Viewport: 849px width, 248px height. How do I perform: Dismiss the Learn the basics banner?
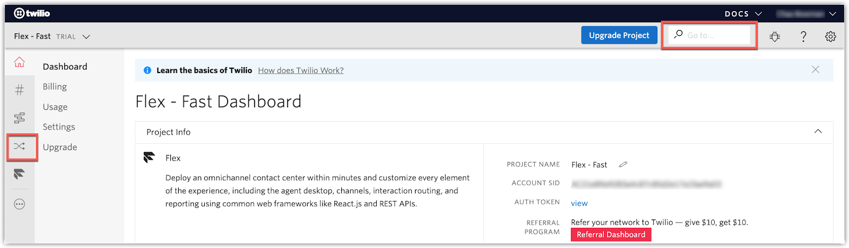816,70
